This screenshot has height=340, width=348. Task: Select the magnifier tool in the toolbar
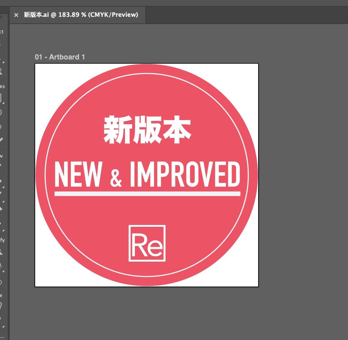[1, 71]
